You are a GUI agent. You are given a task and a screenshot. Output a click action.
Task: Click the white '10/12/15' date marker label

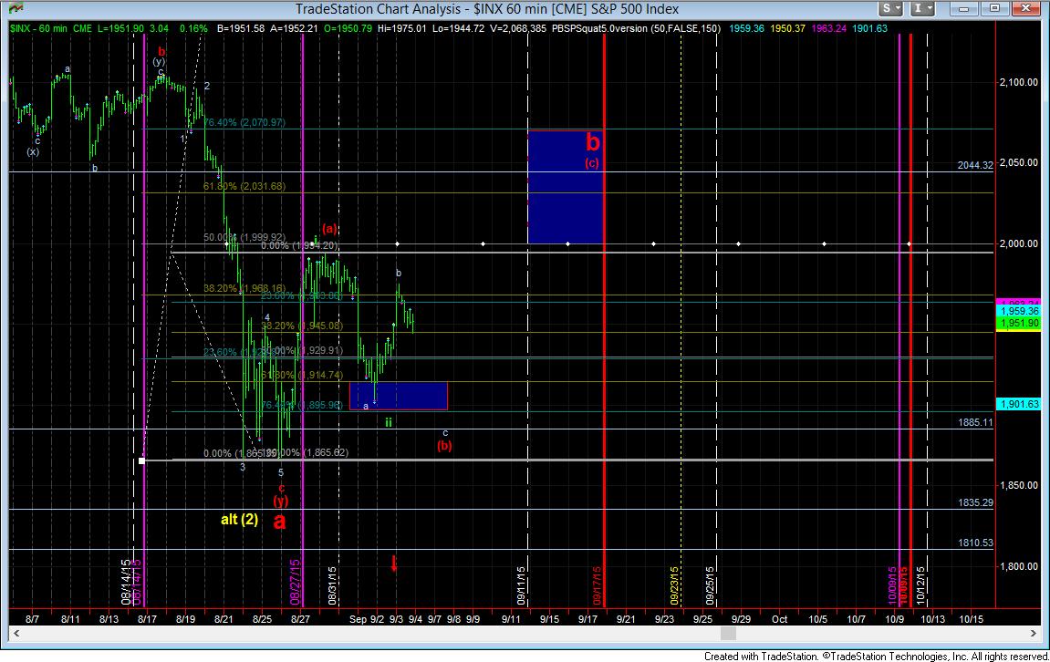(920, 585)
